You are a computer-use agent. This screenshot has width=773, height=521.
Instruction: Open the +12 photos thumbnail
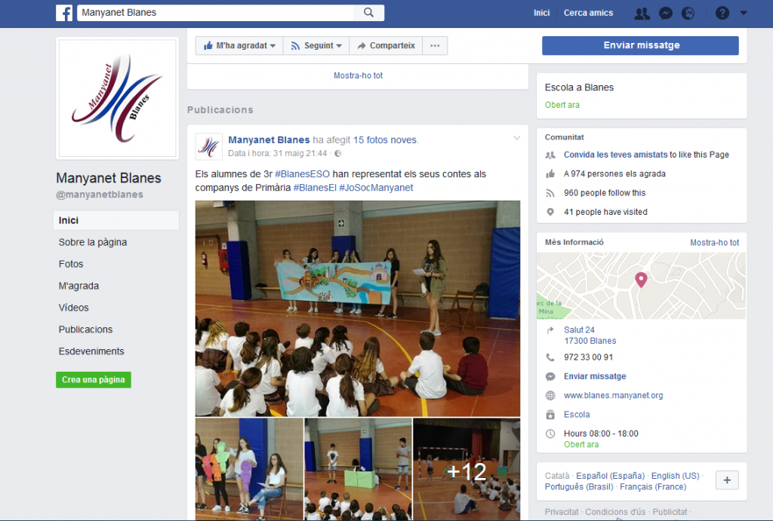(x=467, y=470)
